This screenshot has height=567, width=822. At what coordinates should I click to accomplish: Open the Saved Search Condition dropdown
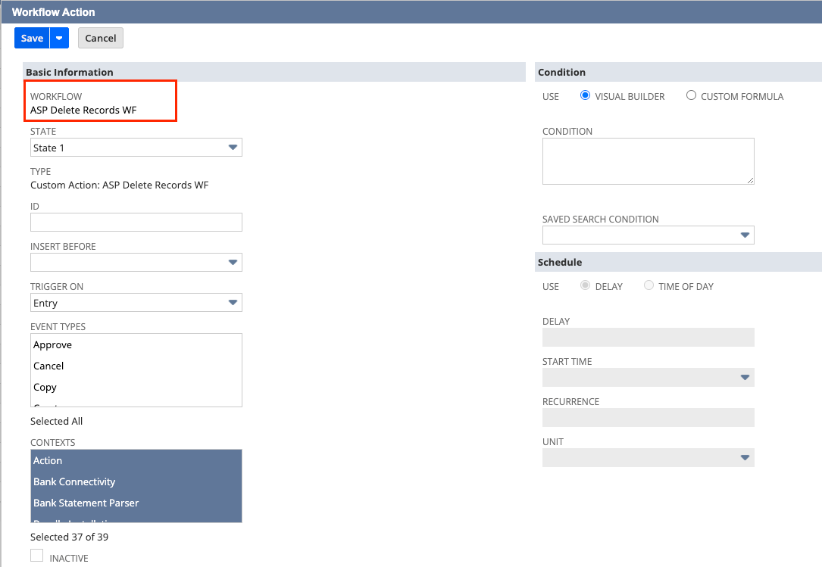coord(745,235)
